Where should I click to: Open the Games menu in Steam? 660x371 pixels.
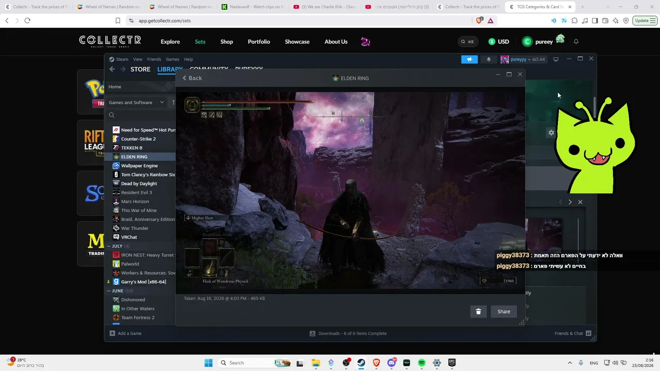coord(172,59)
